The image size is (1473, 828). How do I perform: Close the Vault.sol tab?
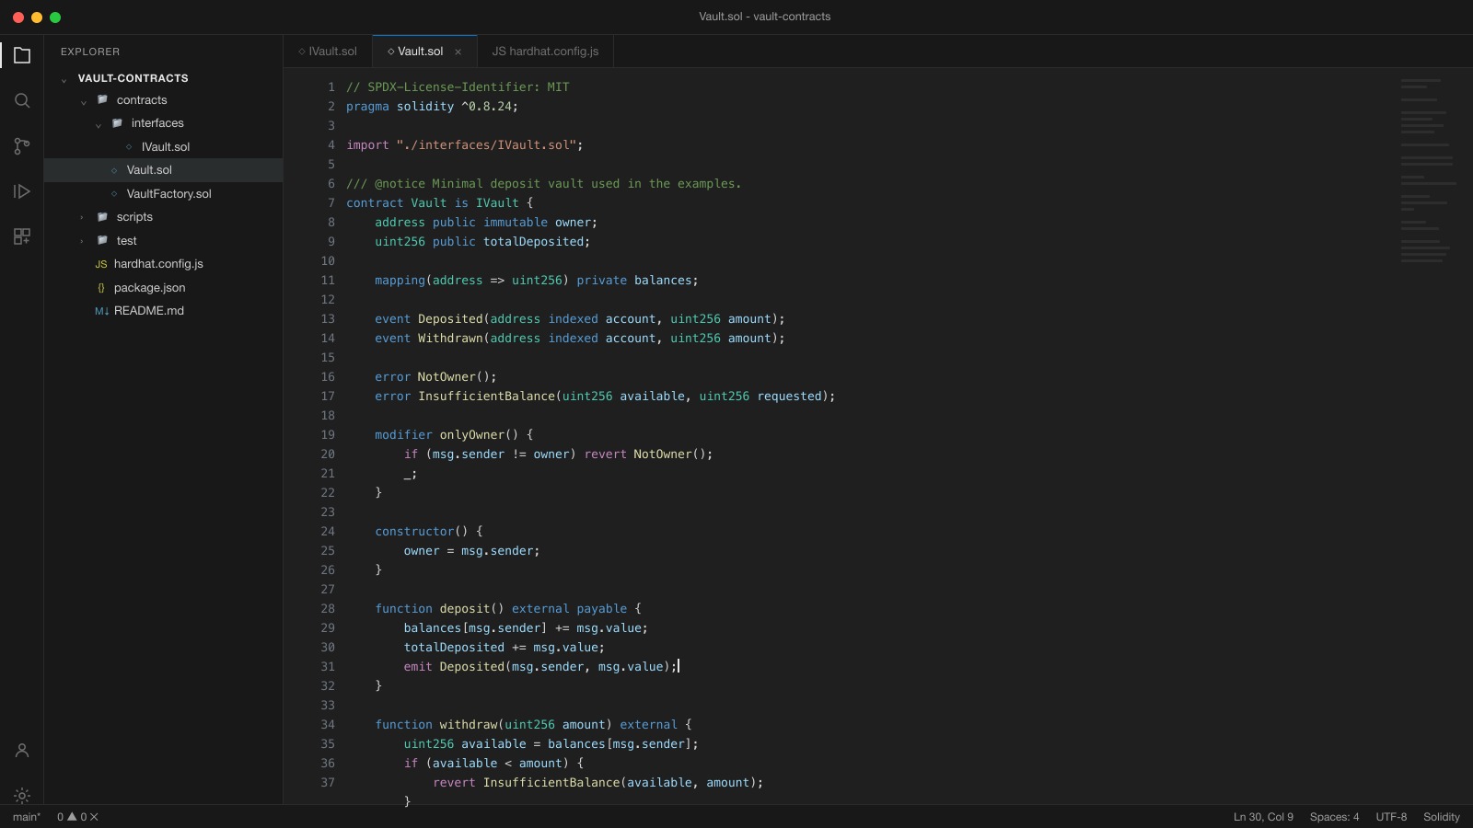click(x=458, y=52)
